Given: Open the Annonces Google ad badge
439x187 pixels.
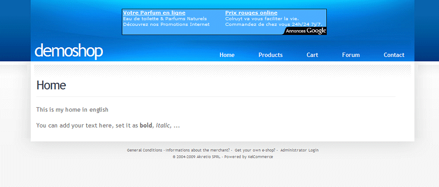Looking at the screenshot, I should [x=306, y=31].
